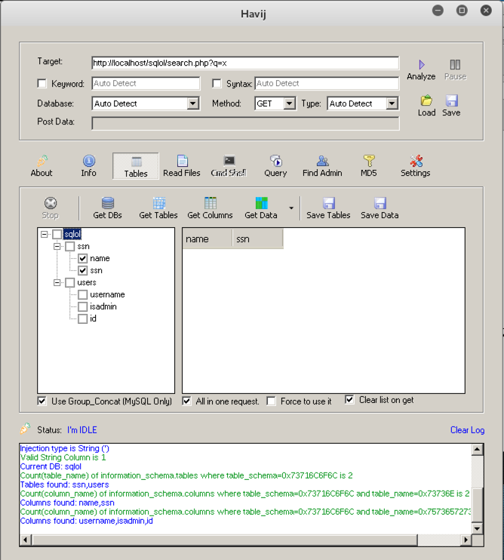Collapse the sqlol tree node
This screenshot has height=560, width=504.
click(x=44, y=234)
